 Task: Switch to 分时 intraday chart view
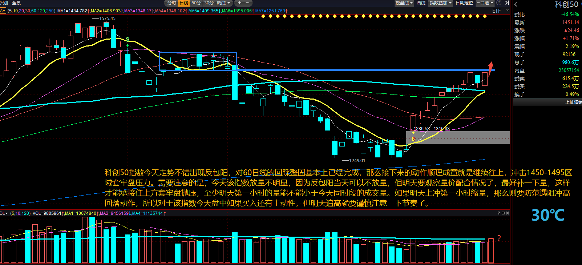tap(171, 3)
